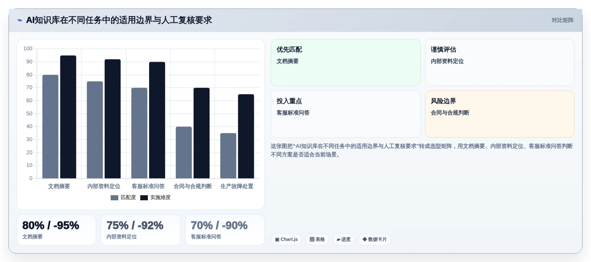The height and width of the screenshot is (262, 591).
Task: Open the 优先匹配 matrix card
Action: pyautogui.click(x=346, y=63)
